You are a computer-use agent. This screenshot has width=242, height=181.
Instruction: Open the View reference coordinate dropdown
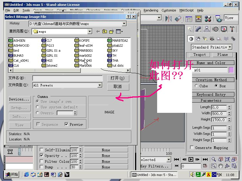[231, 18]
